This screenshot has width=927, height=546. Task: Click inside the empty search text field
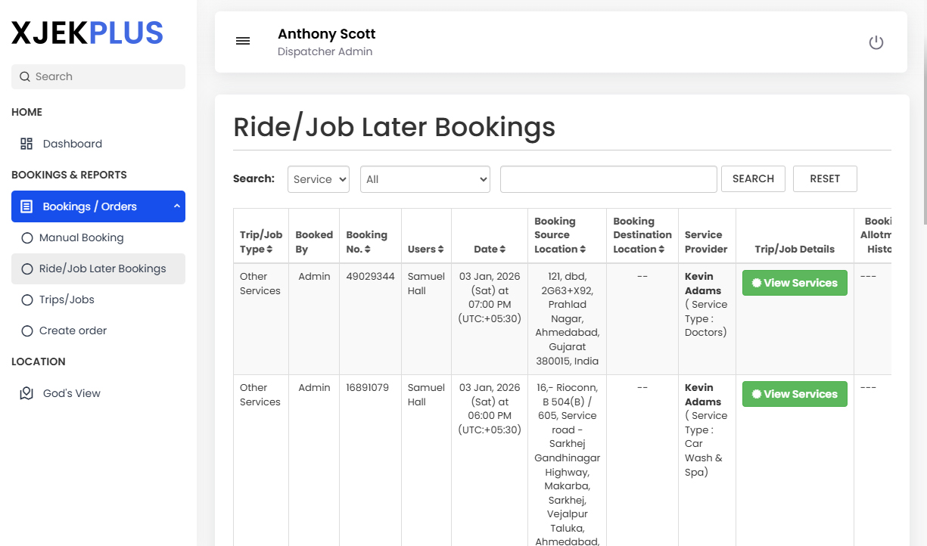click(x=608, y=179)
